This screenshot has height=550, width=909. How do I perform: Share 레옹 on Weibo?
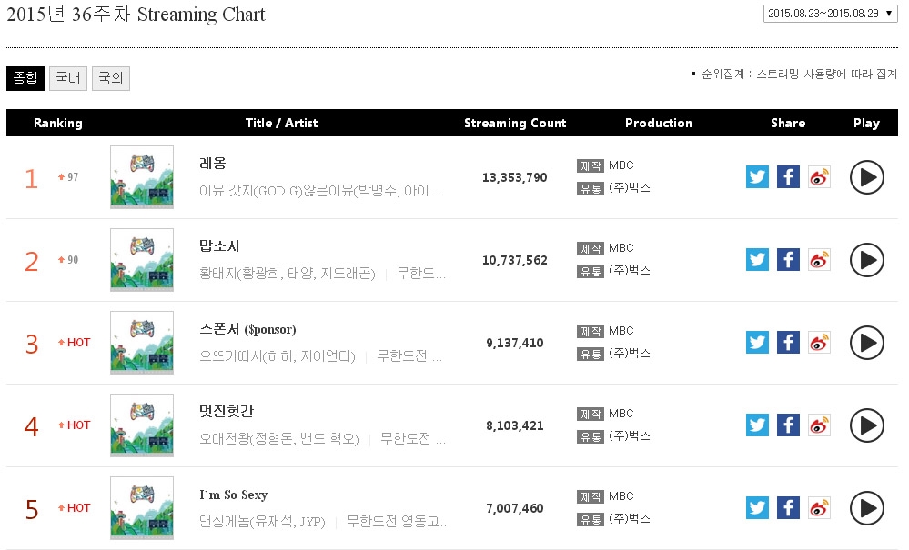coord(819,177)
